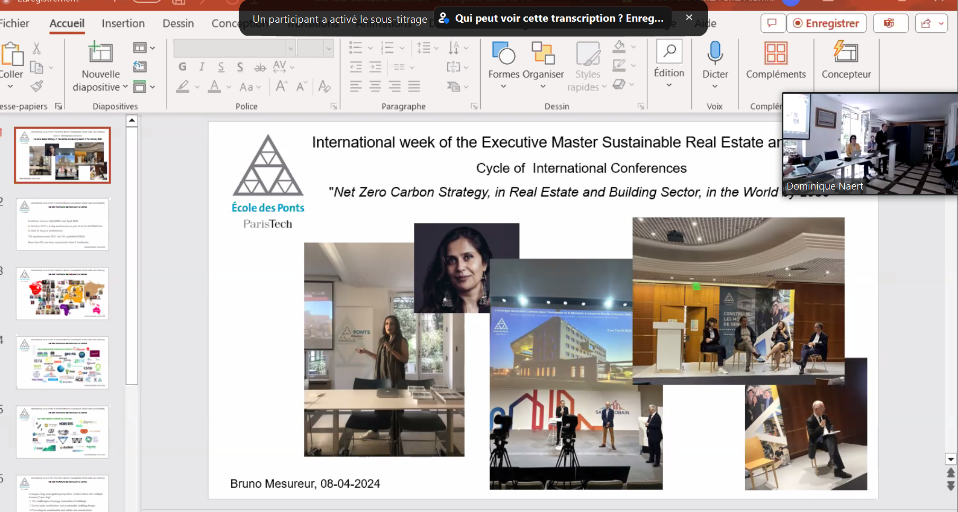This screenshot has height=512, width=958.
Task: Decrease font size with small A
Action: (x=301, y=86)
